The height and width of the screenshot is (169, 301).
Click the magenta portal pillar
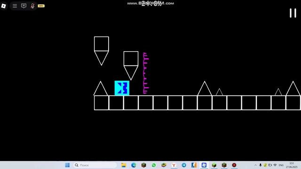click(x=145, y=73)
